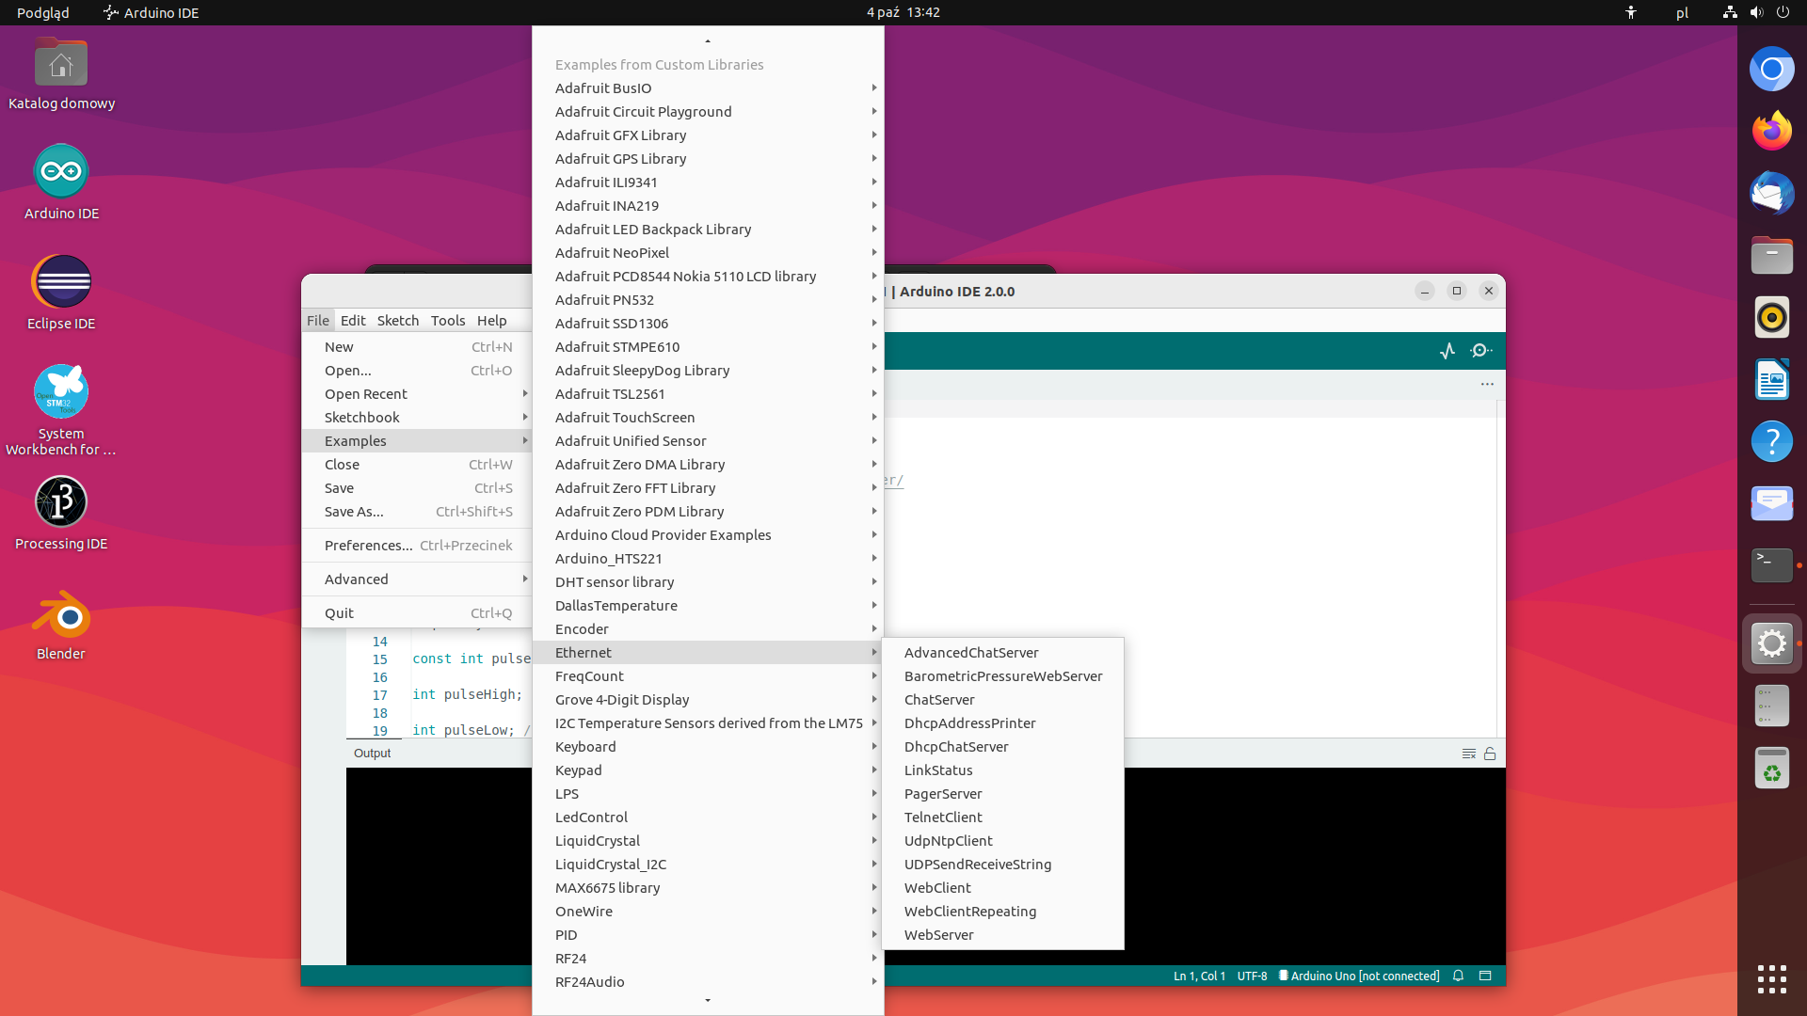
Task: Open the Serial Monitor icon
Action: click(x=1480, y=351)
